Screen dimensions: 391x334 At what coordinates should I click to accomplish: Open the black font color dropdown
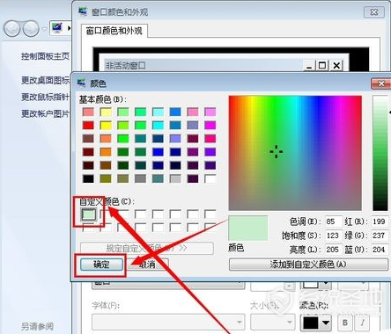pos(316,323)
